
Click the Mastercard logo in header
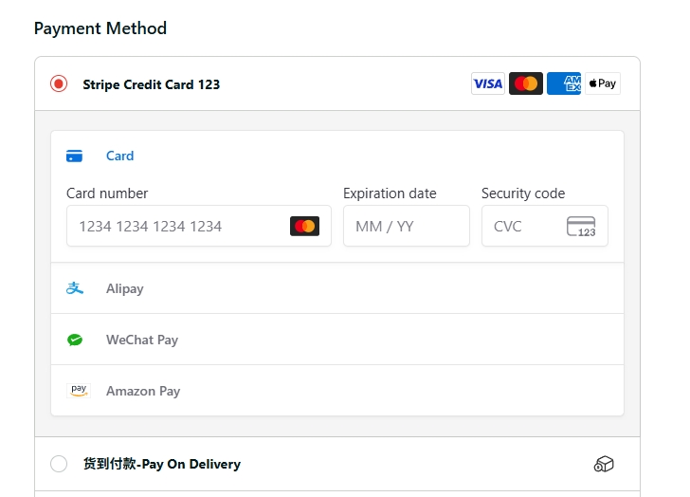(526, 83)
